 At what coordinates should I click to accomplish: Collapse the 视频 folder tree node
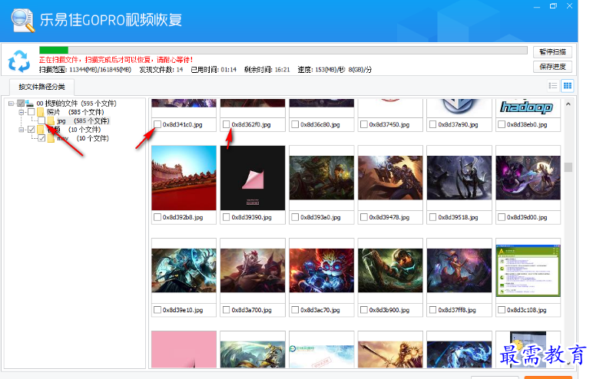point(22,130)
